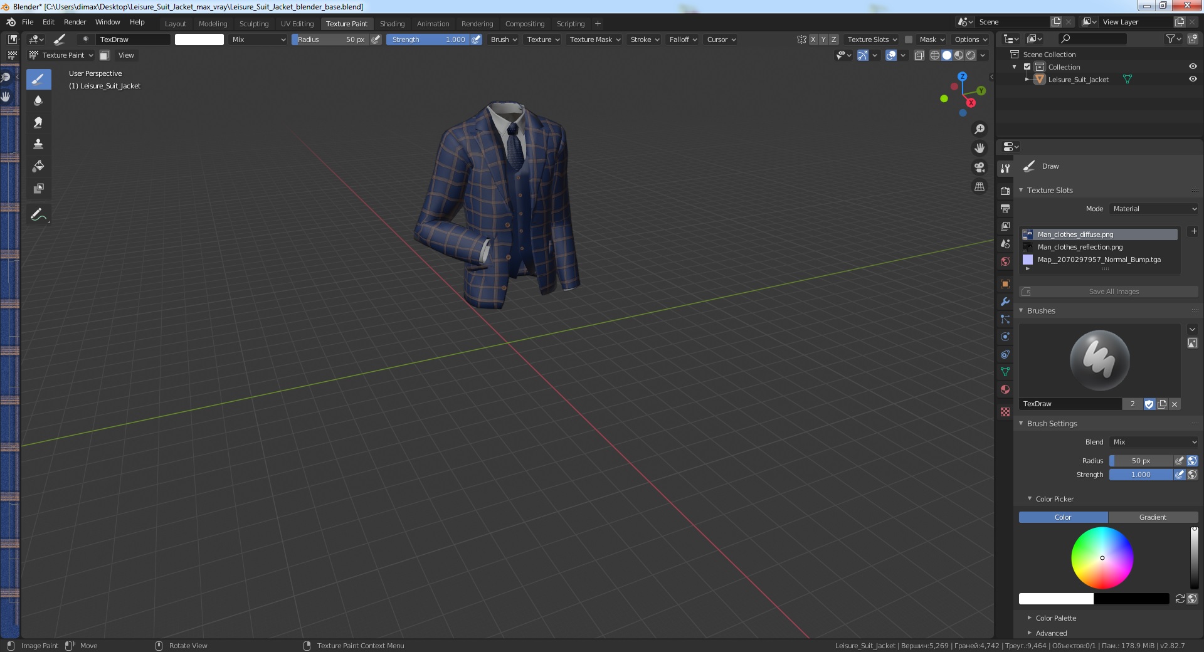The height and width of the screenshot is (652, 1204).
Task: Expand the Advanced section
Action: click(x=1051, y=633)
